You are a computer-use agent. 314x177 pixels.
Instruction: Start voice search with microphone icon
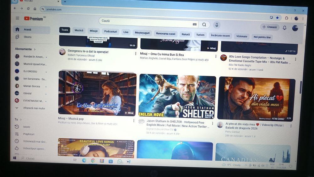coord(216,25)
